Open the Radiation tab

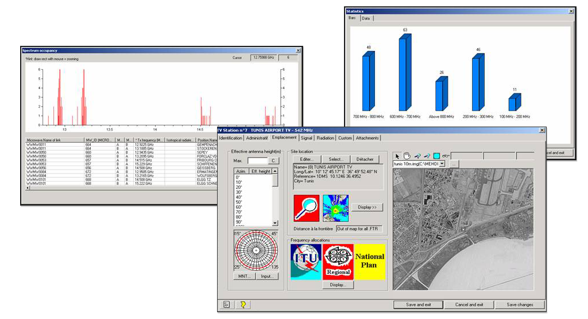325,138
